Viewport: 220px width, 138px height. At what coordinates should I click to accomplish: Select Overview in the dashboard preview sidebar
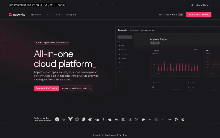coord(125,37)
